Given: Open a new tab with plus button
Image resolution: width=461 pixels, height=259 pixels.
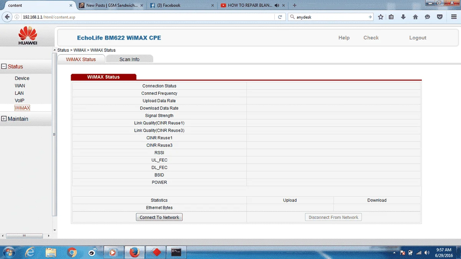Looking at the screenshot, I should coord(295,5).
